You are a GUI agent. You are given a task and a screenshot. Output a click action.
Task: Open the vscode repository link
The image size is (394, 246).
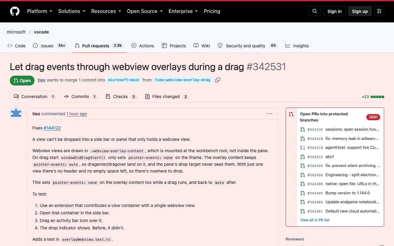(x=41, y=32)
